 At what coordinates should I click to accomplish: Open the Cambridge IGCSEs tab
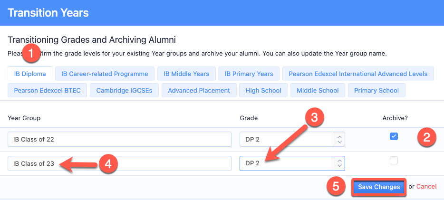[124, 91]
